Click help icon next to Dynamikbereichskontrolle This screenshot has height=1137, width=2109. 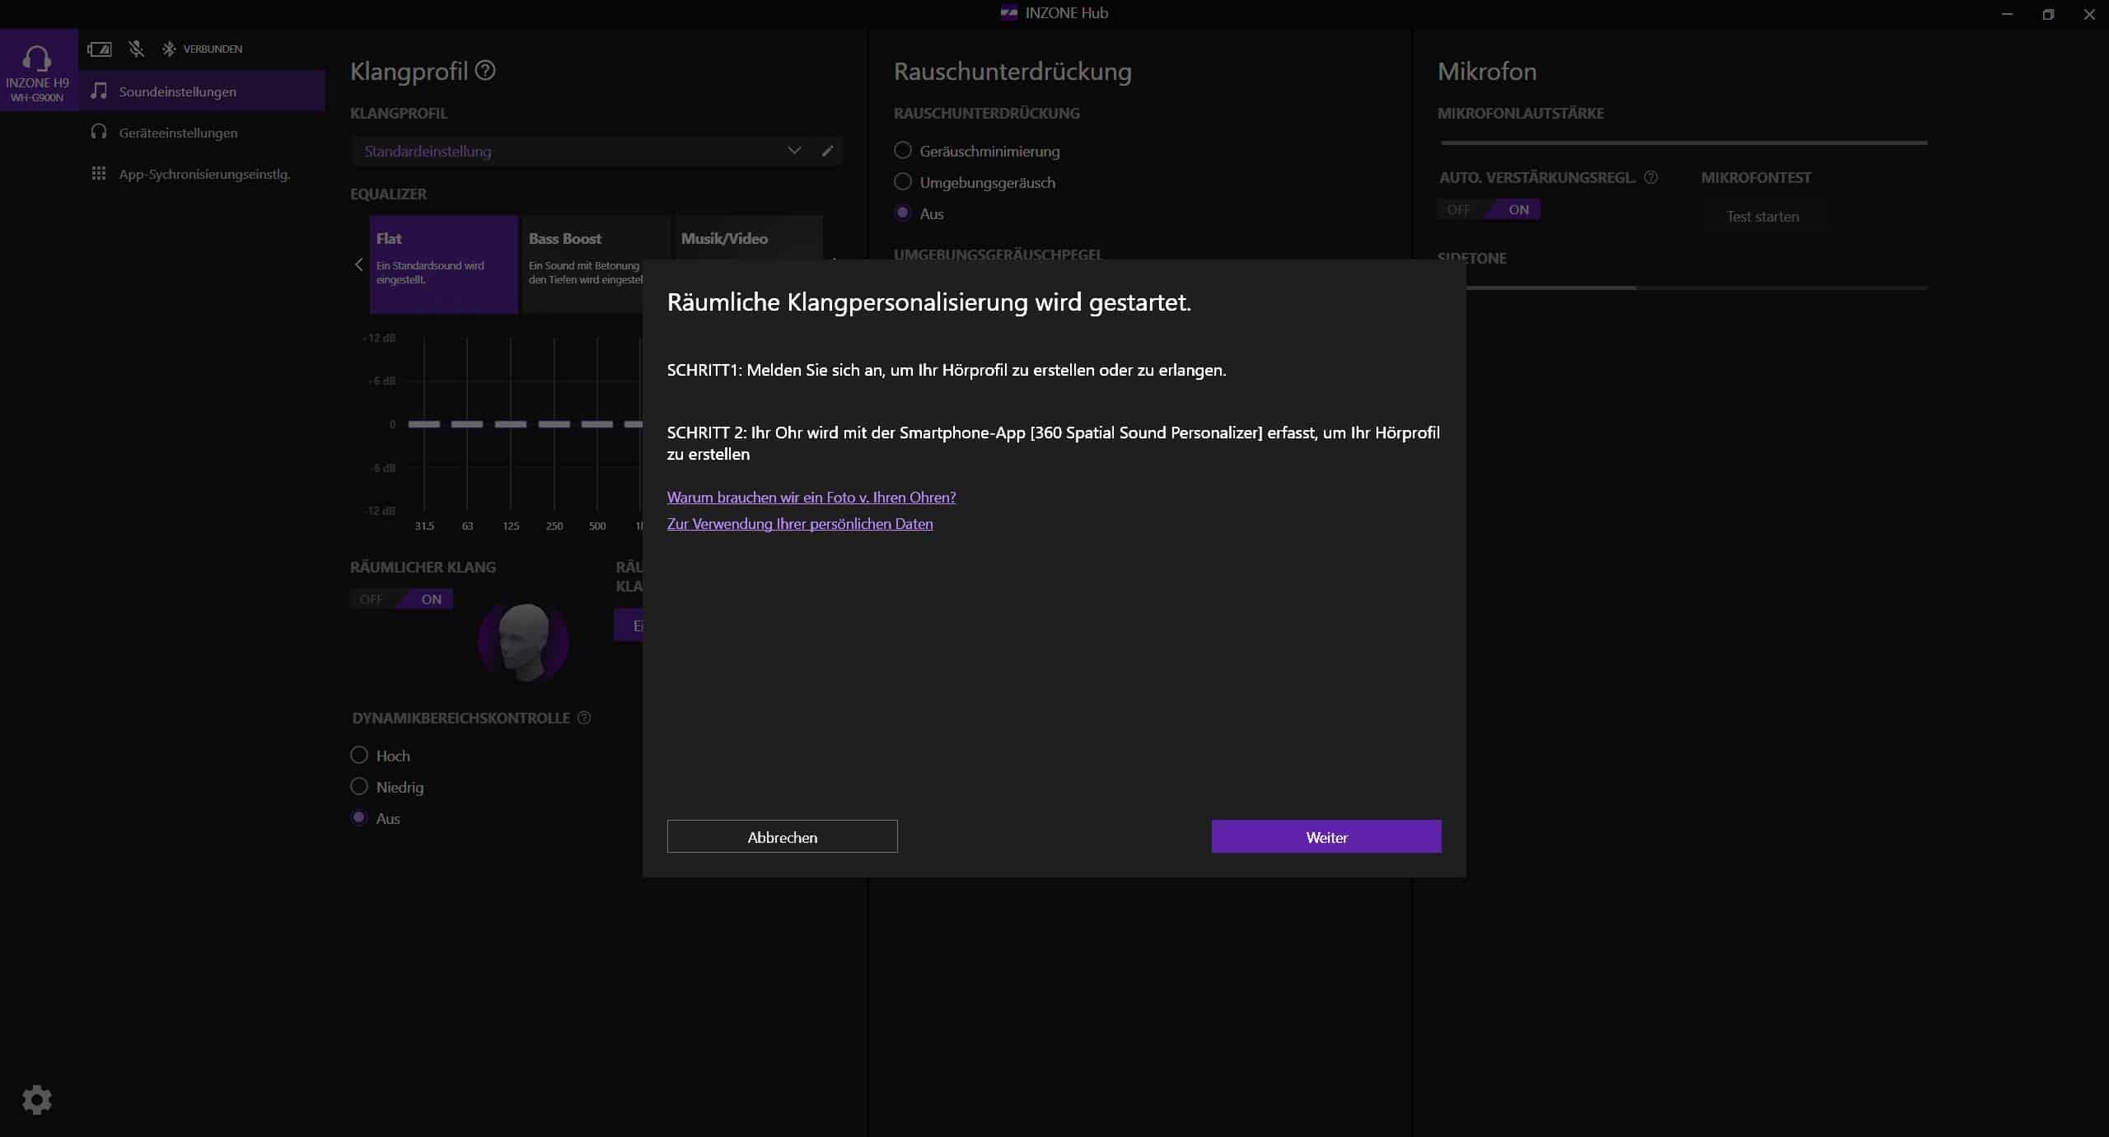click(x=584, y=718)
